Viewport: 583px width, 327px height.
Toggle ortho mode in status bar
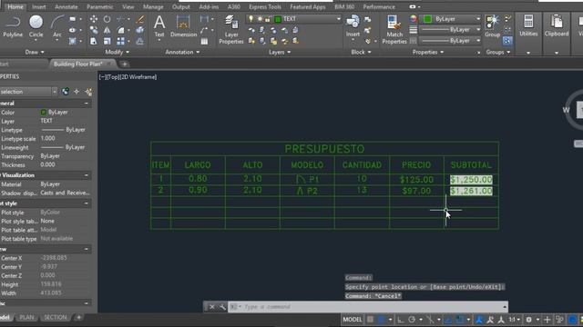[x=401, y=320]
